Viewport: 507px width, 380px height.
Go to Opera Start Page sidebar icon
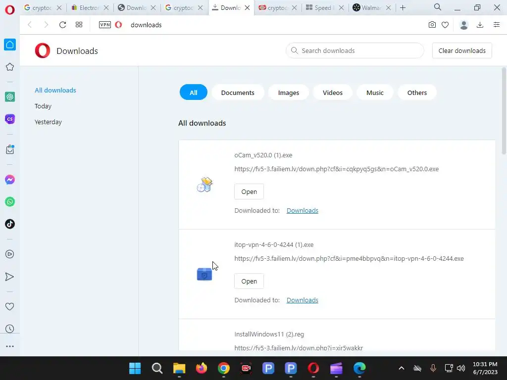tap(10, 45)
